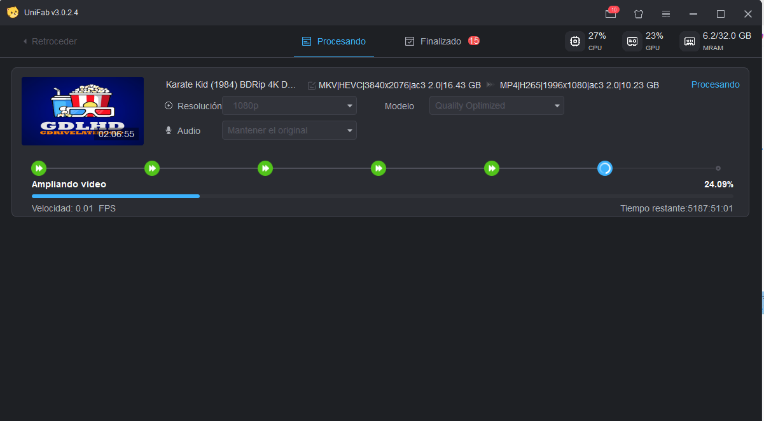Image resolution: width=764 pixels, height=421 pixels.
Task: Click the Procesando tab list icon
Action: [307, 41]
